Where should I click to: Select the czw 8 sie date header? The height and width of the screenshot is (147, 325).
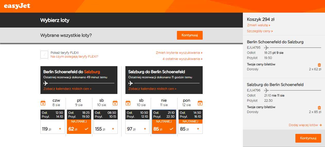tap(56, 102)
